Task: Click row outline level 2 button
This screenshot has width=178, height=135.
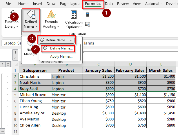Action: click(x=8, y=64)
